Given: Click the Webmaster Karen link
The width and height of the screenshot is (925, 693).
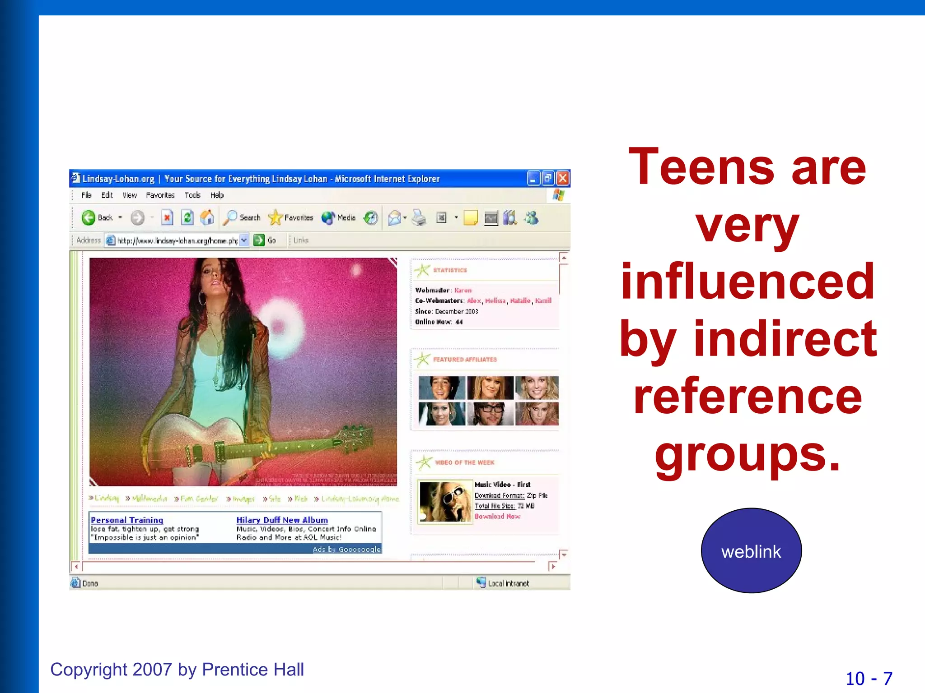Looking at the screenshot, I should (463, 290).
